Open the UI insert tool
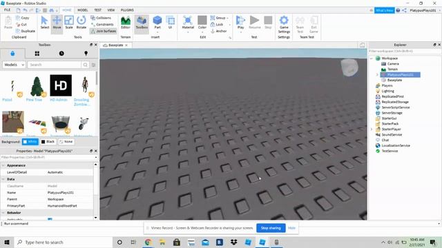The height and width of the screenshot is (248, 442). point(171,23)
